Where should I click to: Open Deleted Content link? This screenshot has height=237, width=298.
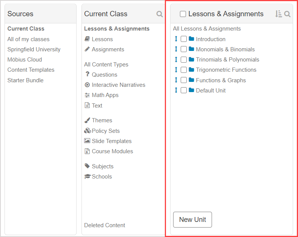(x=104, y=225)
